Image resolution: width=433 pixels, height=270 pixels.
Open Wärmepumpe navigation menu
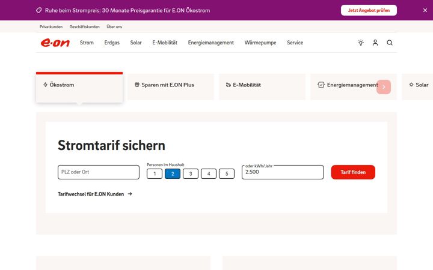tap(260, 43)
